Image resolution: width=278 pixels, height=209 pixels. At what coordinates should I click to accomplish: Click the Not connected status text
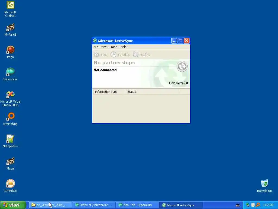tap(105, 70)
